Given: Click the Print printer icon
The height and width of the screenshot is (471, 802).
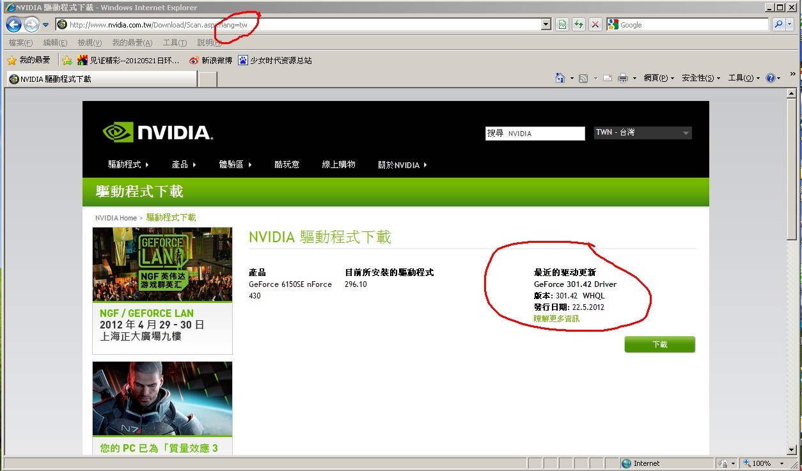Looking at the screenshot, I should pyautogui.click(x=623, y=78).
